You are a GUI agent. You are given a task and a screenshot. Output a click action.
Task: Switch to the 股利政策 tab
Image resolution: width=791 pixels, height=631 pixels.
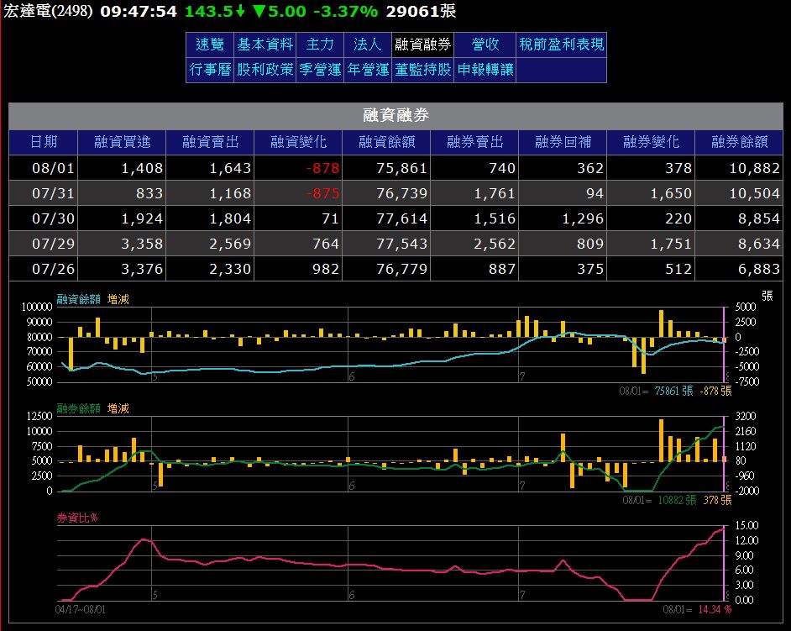tap(265, 70)
